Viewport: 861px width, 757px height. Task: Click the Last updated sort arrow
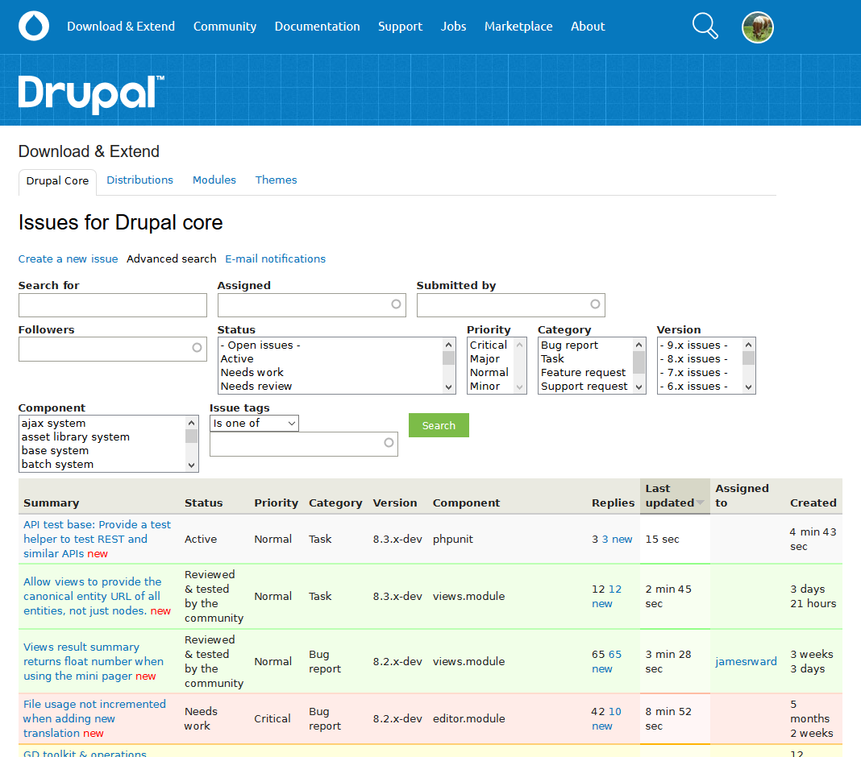[x=700, y=503]
